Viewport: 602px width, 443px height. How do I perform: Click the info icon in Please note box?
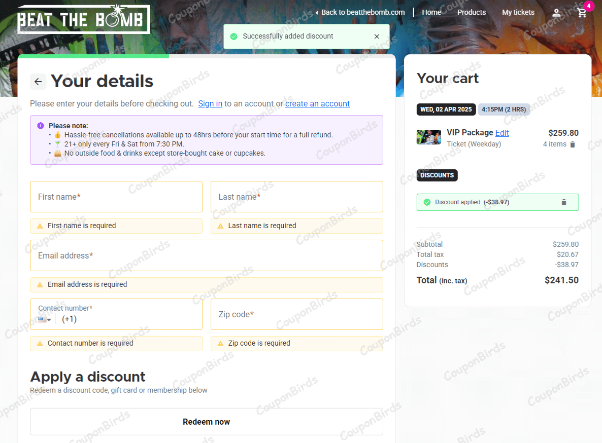pyautogui.click(x=40, y=125)
